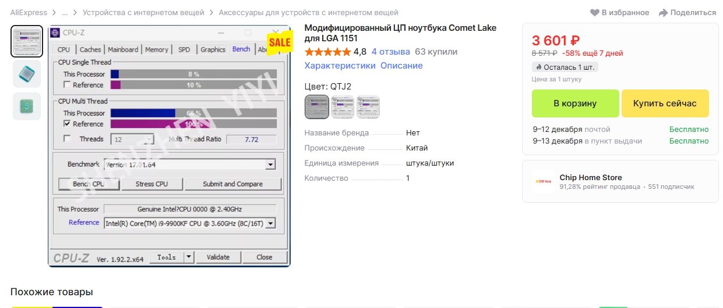
Task: Click the blue Reference label in CPU-Z
Action: 84,223
